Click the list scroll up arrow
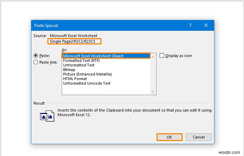The image size is (244, 156). tap(153, 57)
